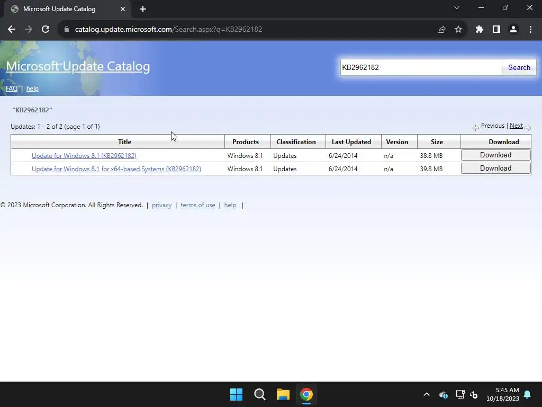Select the Microsoft Update Catalog tab
Viewport: 542px width, 407px height.
(67, 9)
